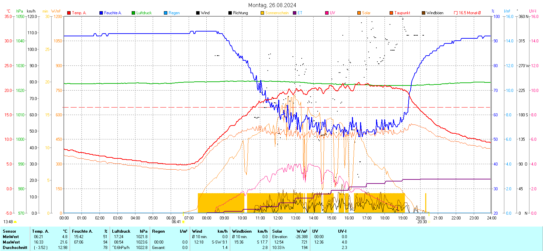Click the orange Solar legend color swatch
This screenshot has height=251, width=543.
(x=359, y=13)
